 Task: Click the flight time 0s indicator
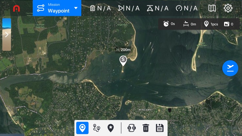click(x=169, y=24)
